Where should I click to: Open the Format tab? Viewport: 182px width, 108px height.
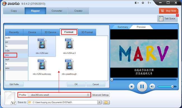pos(69,32)
